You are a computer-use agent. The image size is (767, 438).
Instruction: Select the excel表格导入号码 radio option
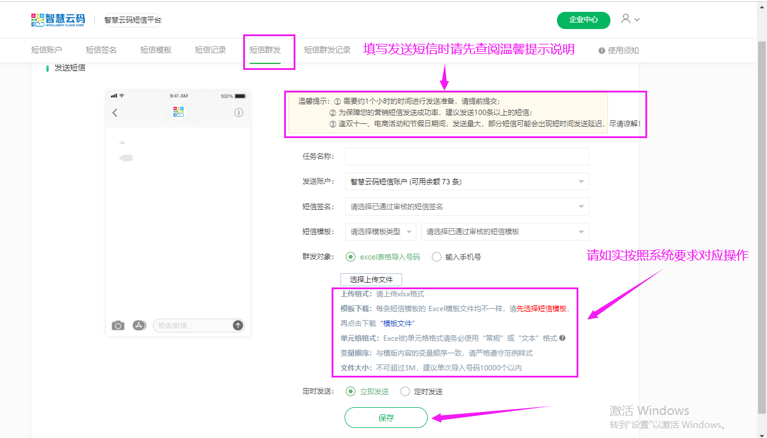(351, 257)
